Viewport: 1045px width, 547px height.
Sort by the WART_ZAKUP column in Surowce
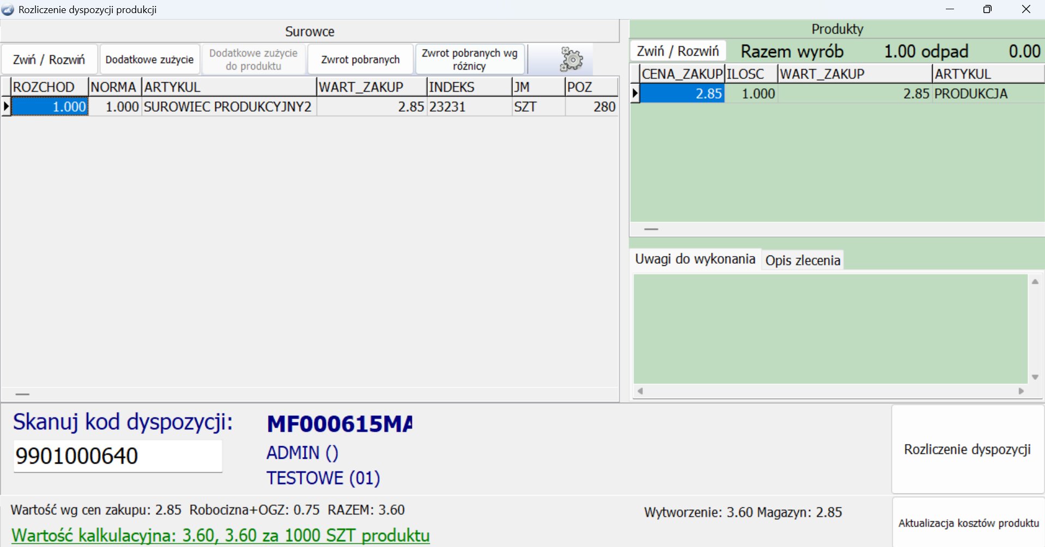coord(371,87)
